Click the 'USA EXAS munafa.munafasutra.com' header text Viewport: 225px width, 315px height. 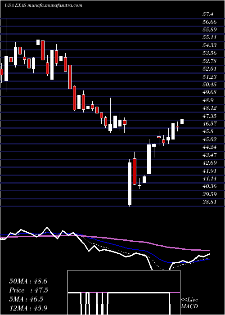[x=43, y=5]
